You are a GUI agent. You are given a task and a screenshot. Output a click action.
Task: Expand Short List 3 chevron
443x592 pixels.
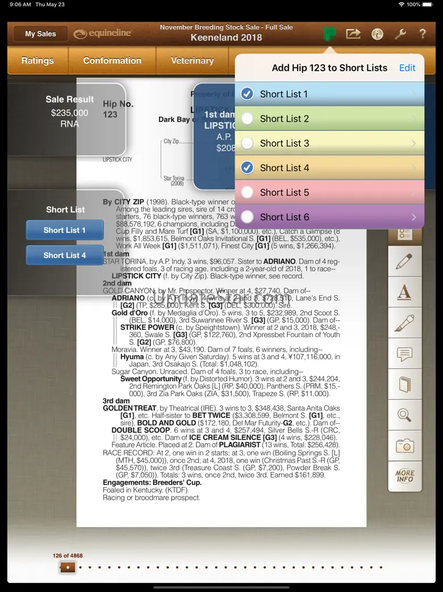413,143
